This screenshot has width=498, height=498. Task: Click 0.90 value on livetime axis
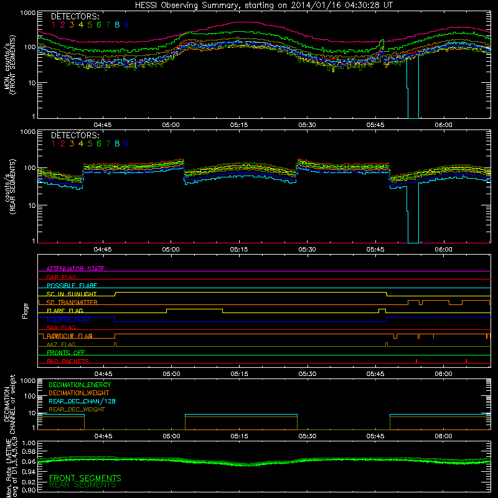29,490
